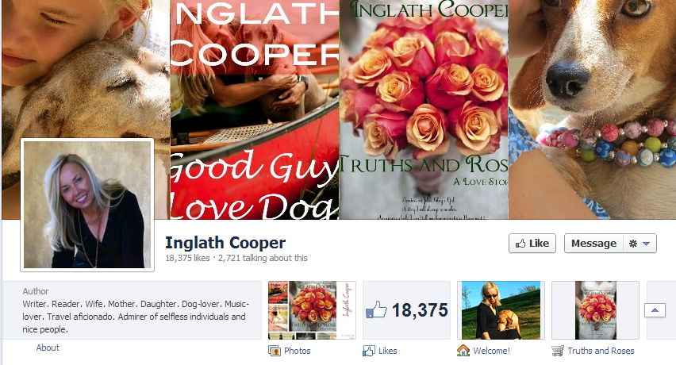Click the Good Guys Love Dogs cover
Viewport: 676px width, 365px height.
(x=255, y=109)
